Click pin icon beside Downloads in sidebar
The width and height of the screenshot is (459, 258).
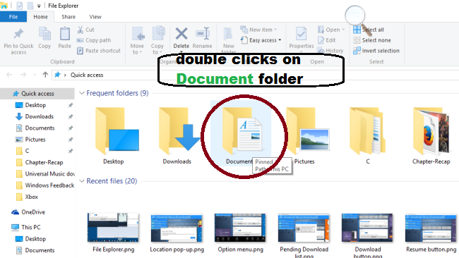(x=71, y=116)
